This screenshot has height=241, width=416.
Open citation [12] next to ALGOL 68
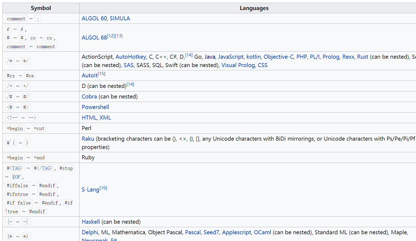(111, 36)
